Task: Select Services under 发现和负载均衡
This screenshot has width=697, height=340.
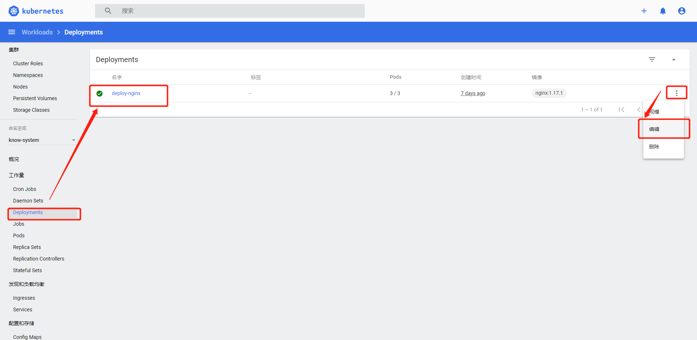Action: (x=22, y=309)
